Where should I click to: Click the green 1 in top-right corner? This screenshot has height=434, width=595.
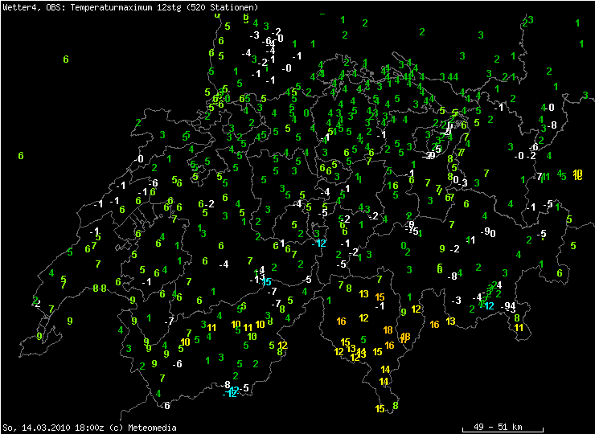(x=579, y=23)
